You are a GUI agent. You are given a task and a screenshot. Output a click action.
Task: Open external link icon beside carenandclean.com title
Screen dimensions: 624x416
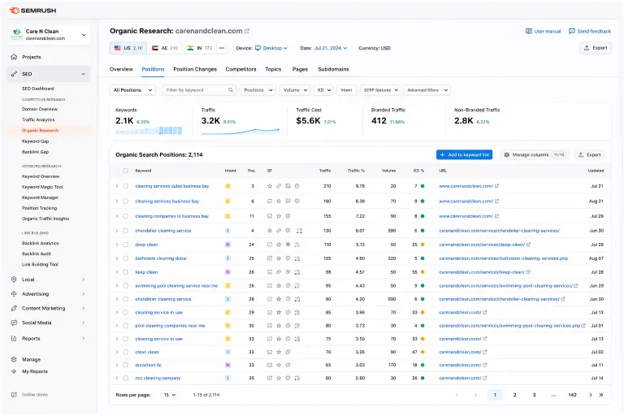pyautogui.click(x=247, y=31)
